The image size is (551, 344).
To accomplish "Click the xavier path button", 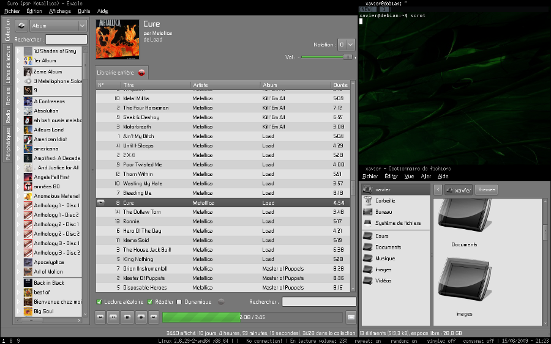I will [x=459, y=189].
